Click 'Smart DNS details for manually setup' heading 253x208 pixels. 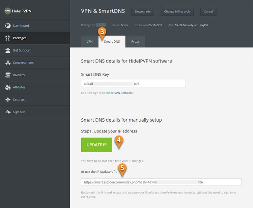121,120
